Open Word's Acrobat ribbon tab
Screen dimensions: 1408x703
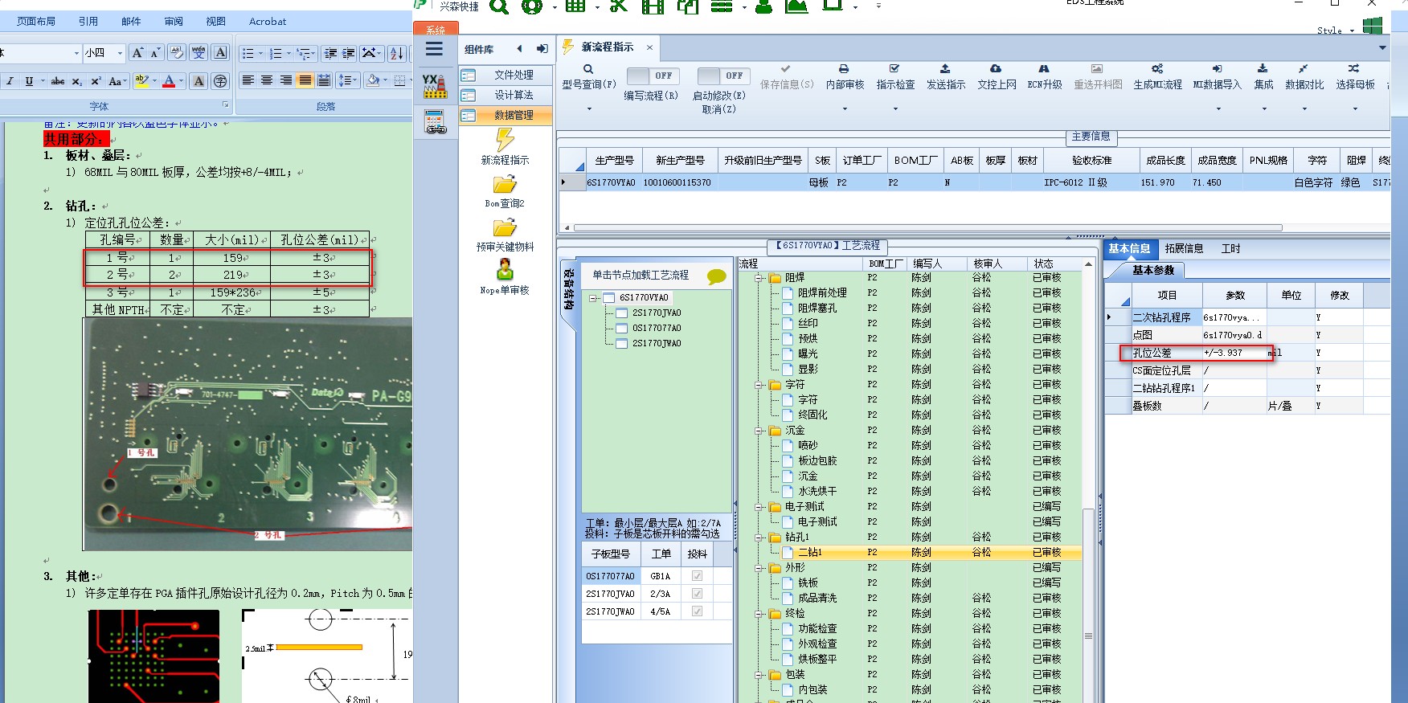pos(267,22)
